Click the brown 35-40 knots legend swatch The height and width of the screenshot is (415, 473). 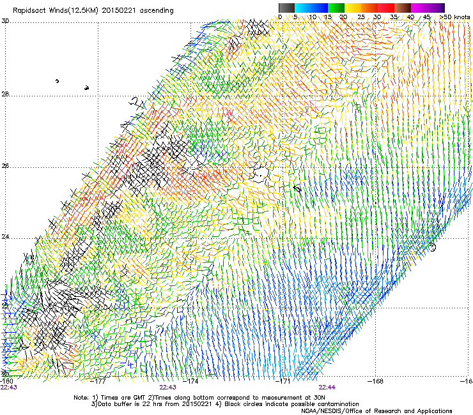[403, 8]
